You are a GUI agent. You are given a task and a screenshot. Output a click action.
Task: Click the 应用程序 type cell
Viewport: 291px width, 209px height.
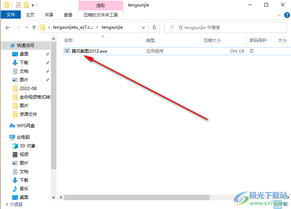click(155, 51)
